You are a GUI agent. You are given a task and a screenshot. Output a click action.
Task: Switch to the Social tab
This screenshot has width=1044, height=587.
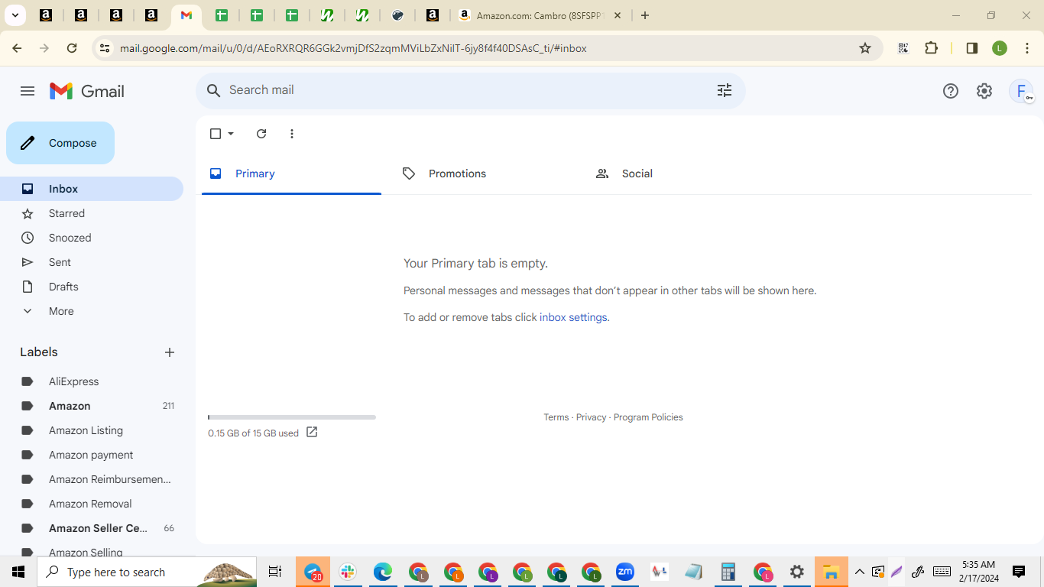678,174
